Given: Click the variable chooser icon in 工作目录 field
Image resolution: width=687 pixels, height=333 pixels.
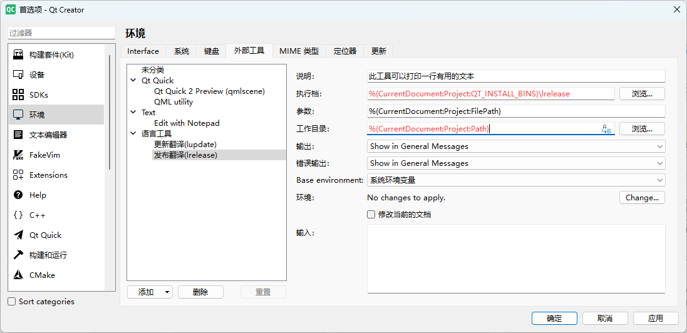Looking at the screenshot, I should [x=606, y=129].
